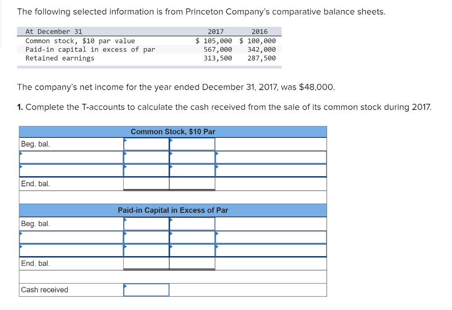This screenshot has height=310, width=452.
Task: Select the blank description row in Paid-in Capital account
Action: click(71, 237)
